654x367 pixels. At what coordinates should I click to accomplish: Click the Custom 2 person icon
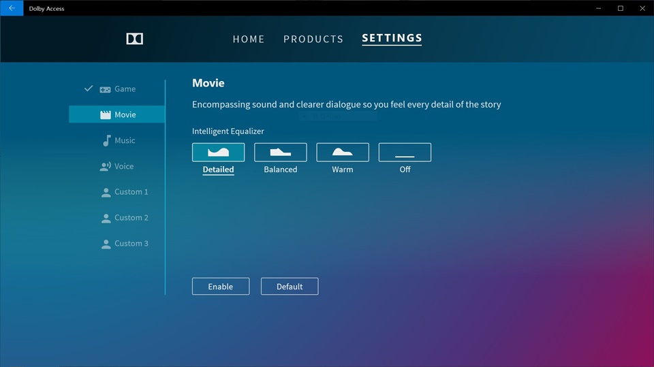[106, 219]
